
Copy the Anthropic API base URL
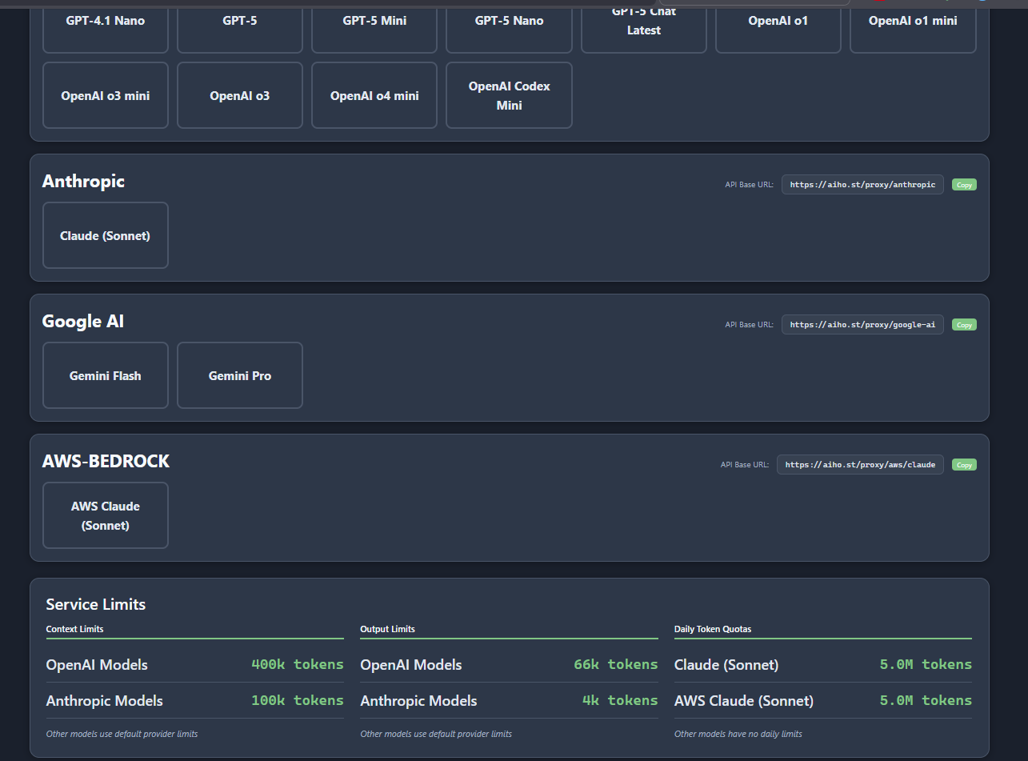click(x=964, y=185)
